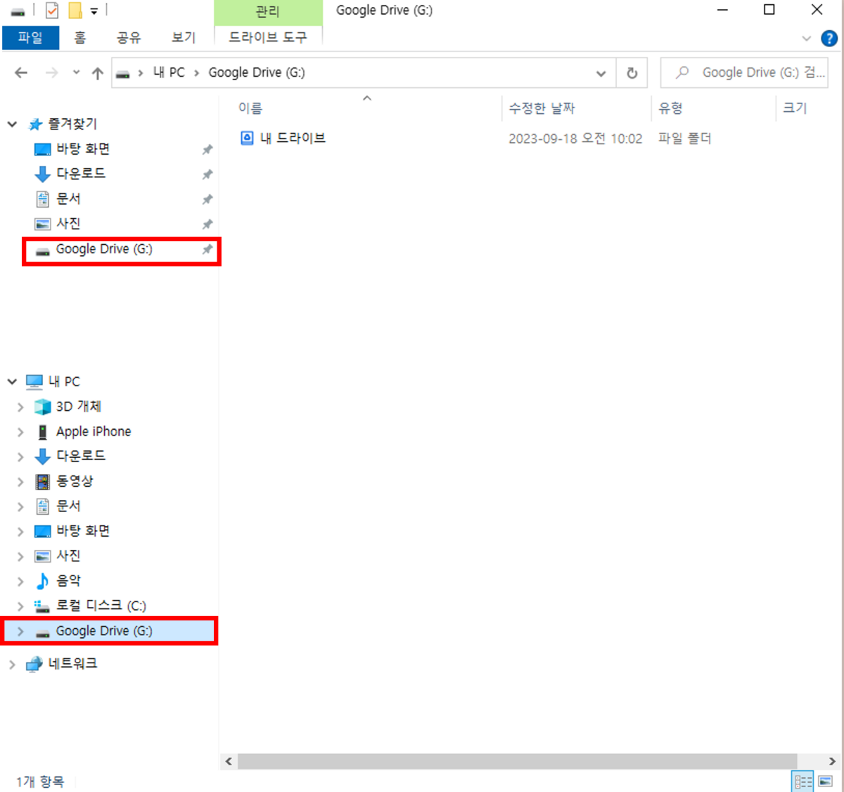Image resolution: width=844 pixels, height=792 pixels.
Task: Switch to large icons view in status bar
Action: (x=825, y=781)
